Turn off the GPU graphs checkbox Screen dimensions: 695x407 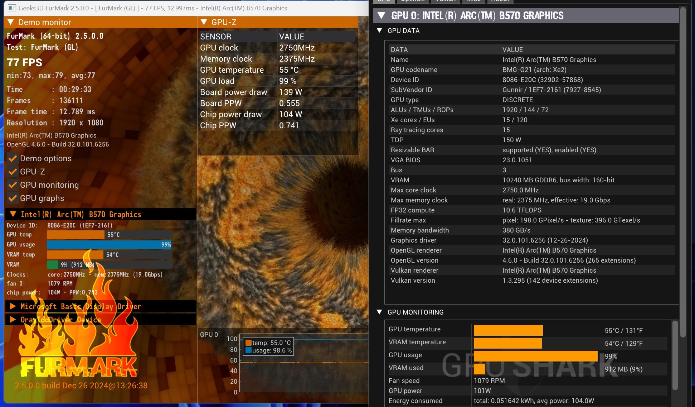click(x=13, y=198)
